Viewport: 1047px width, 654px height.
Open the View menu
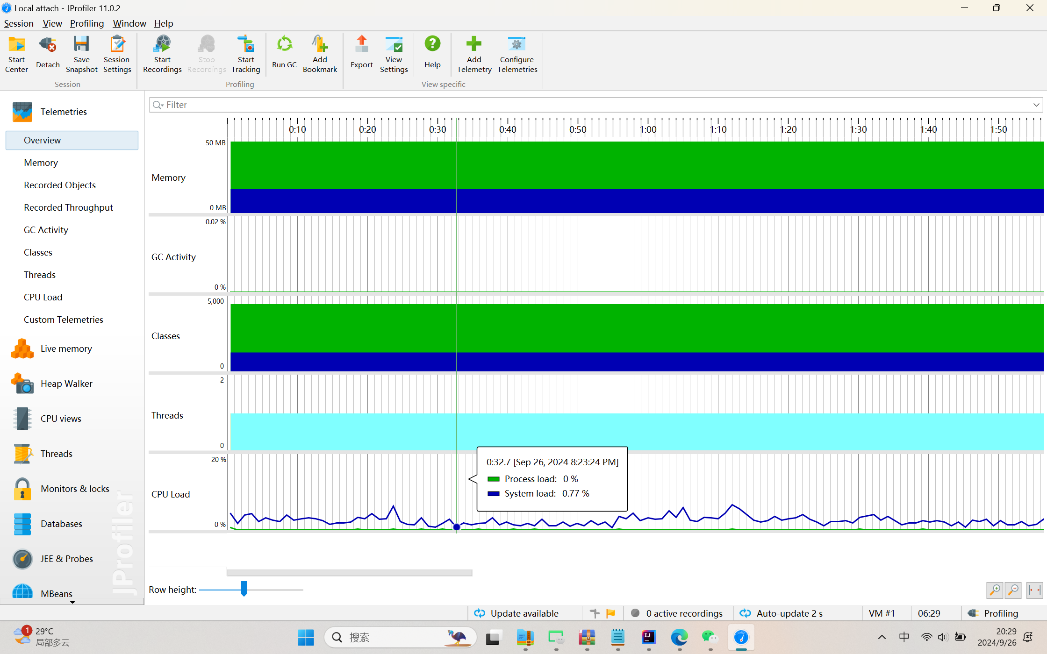pyautogui.click(x=52, y=23)
